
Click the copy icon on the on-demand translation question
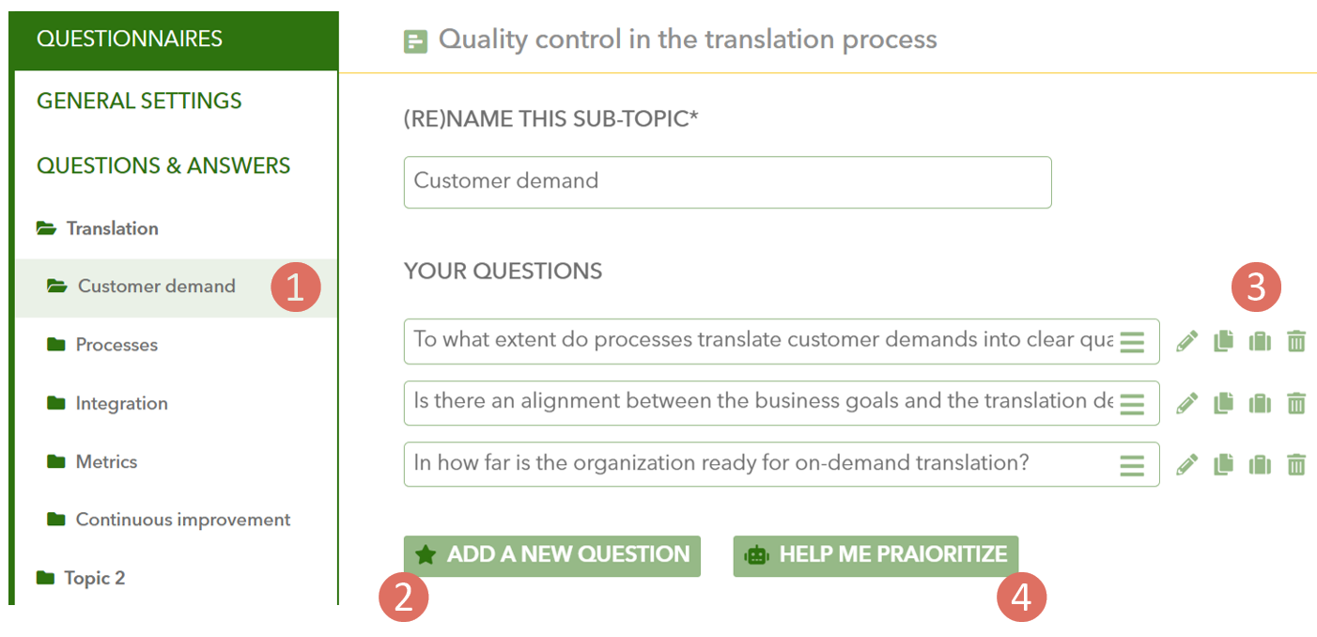[1223, 464]
